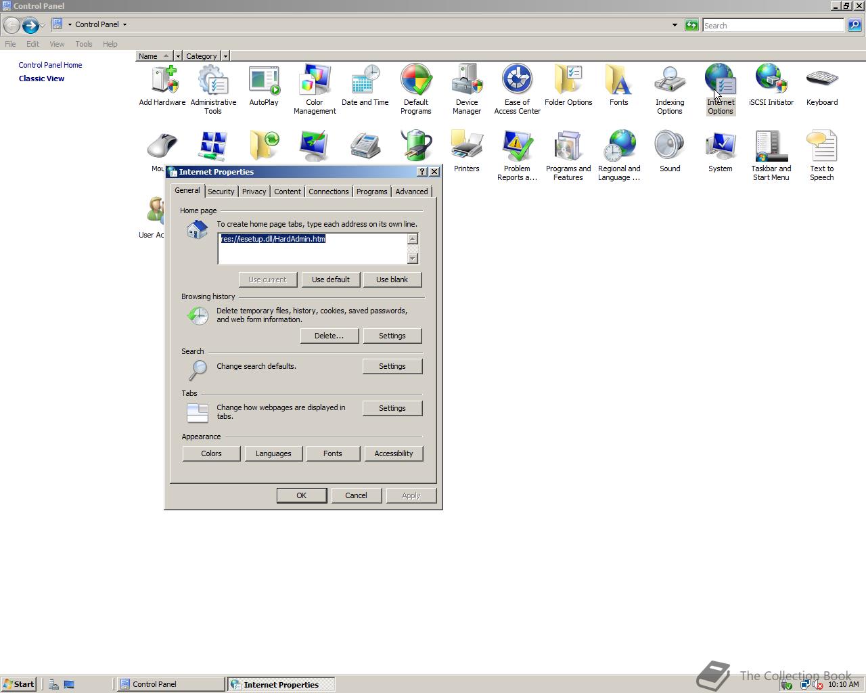This screenshot has width=866, height=693.
Task: Open Default Programs icon
Action: point(416,89)
